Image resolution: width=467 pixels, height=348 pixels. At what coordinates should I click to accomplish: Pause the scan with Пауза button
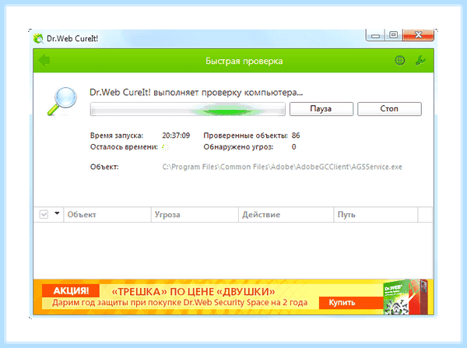click(x=321, y=109)
